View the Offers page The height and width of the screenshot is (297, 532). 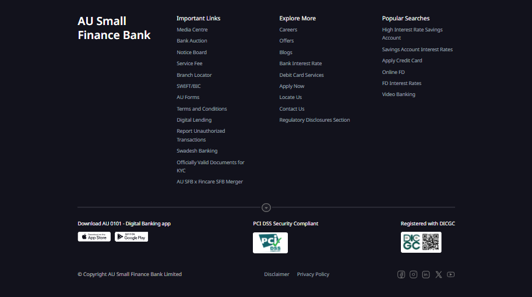(x=286, y=41)
